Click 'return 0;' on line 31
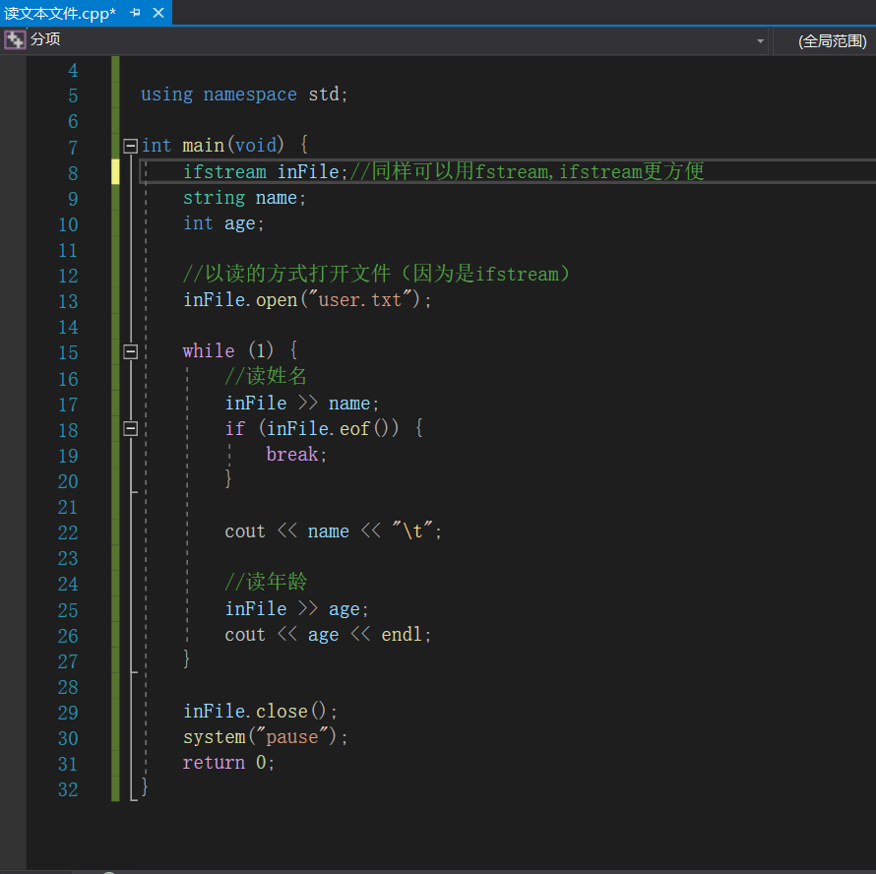This screenshot has width=876, height=874. pyautogui.click(x=228, y=762)
